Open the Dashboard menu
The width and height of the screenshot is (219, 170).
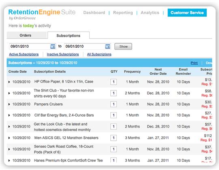[x=94, y=13]
